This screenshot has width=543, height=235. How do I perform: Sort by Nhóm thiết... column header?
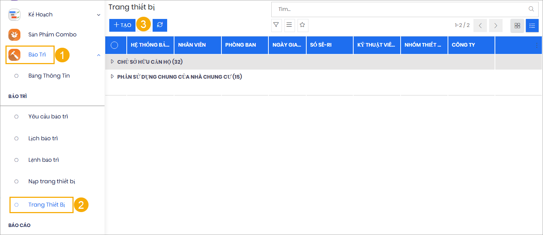click(x=424, y=45)
